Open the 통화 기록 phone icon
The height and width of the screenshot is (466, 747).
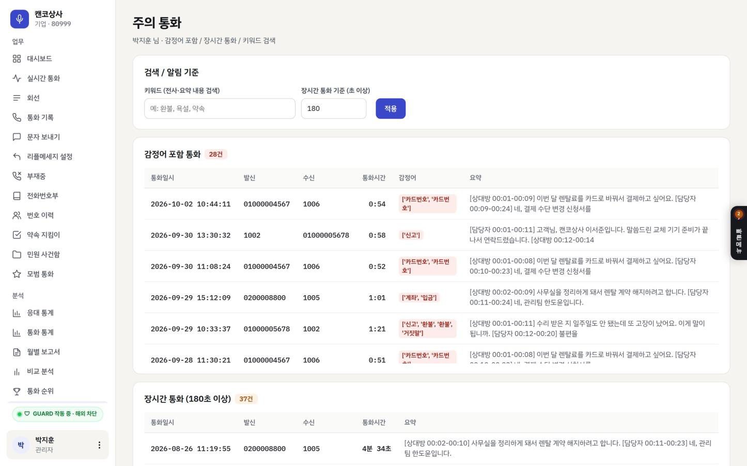pos(17,118)
